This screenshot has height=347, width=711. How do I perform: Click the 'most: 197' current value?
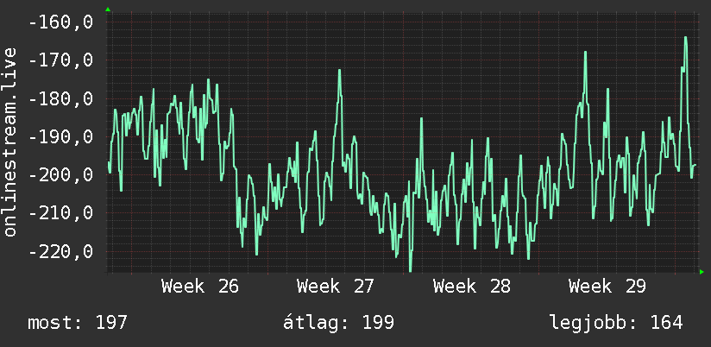[x=78, y=323]
